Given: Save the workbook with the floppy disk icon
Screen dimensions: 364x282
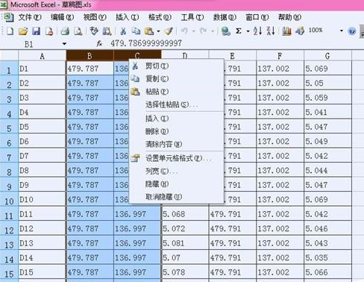Looking at the screenshot, I should tap(36, 31).
